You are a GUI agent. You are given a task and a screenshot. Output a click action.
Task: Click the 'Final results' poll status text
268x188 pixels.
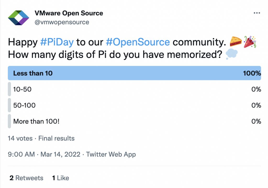[56, 138]
